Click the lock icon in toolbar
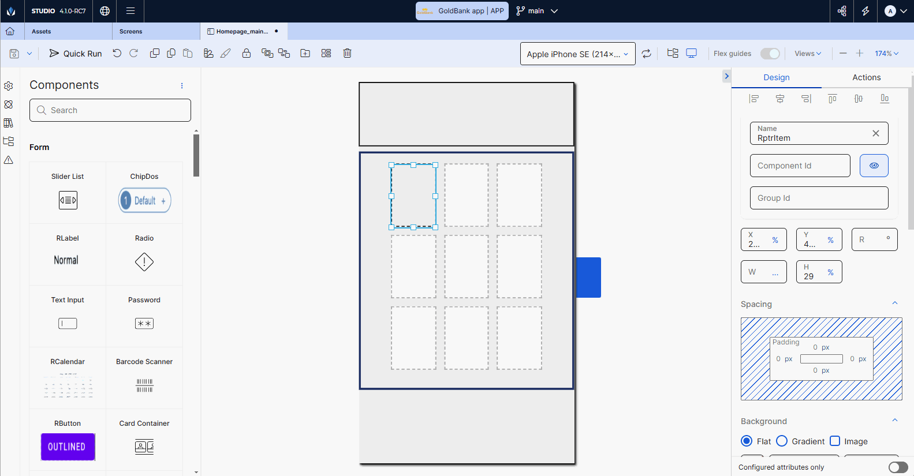 click(x=247, y=53)
